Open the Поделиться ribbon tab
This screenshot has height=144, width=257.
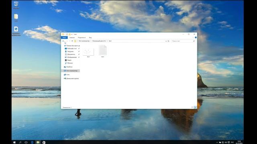coord(82,38)
